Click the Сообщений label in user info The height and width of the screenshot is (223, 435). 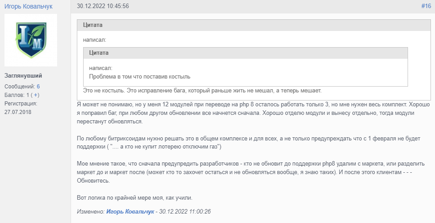point(20,87)
